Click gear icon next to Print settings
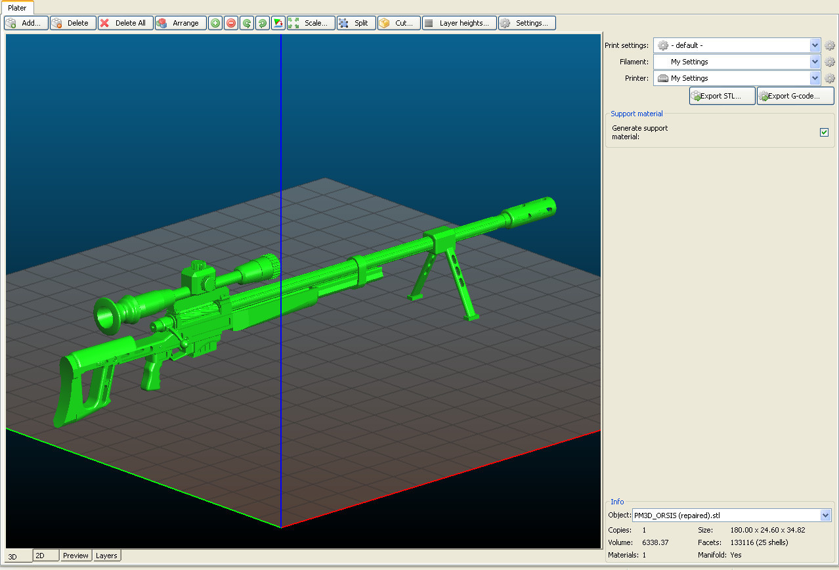Viewport: 839px width, 570px height. pyautogui.click(x=830, y=45)
